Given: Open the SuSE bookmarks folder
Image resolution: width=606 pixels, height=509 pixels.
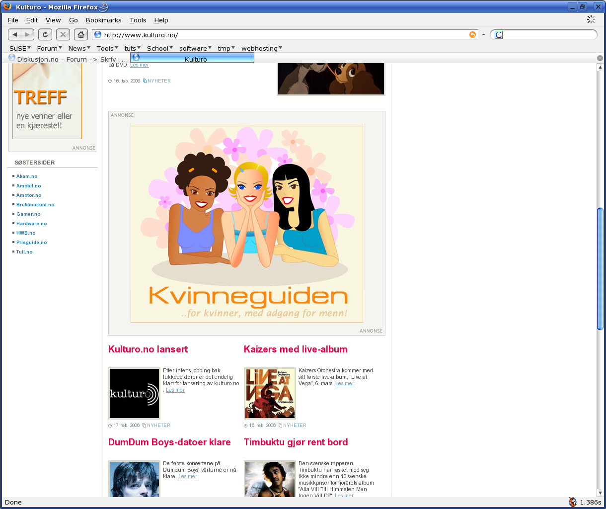Looking at the screenshot, I should coord(20,48).
